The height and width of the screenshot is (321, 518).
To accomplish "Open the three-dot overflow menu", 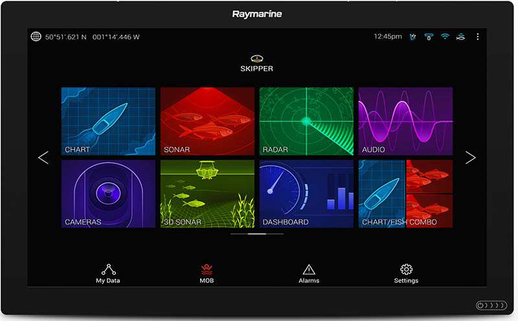I will (x=478, y=37).
